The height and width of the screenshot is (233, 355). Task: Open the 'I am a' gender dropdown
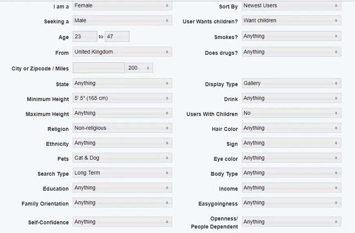[x=122, y=6]
